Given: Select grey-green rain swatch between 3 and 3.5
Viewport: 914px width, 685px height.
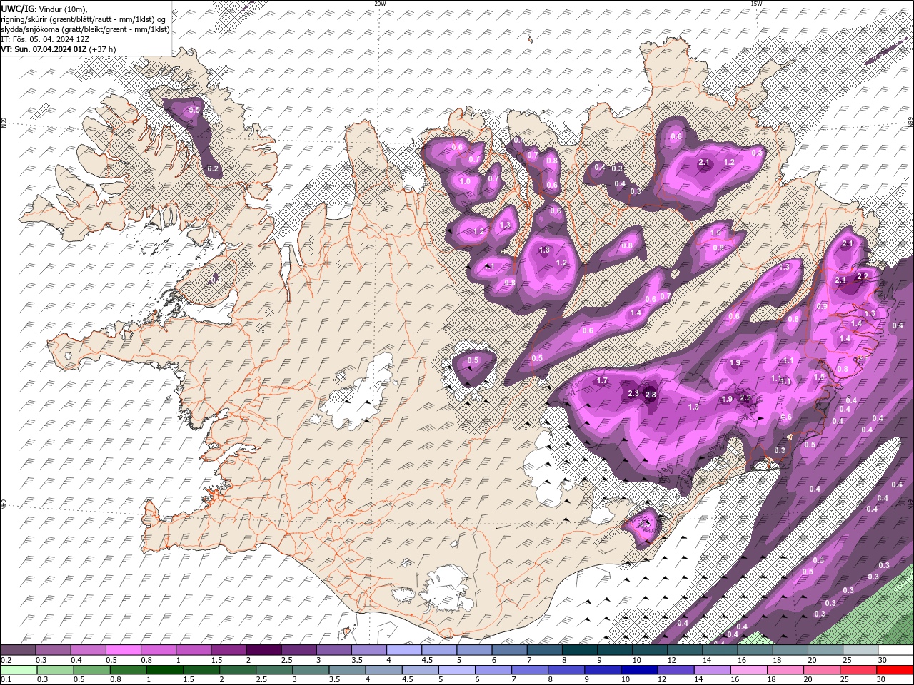Looking at the screenshot, I should click(311, 670).
